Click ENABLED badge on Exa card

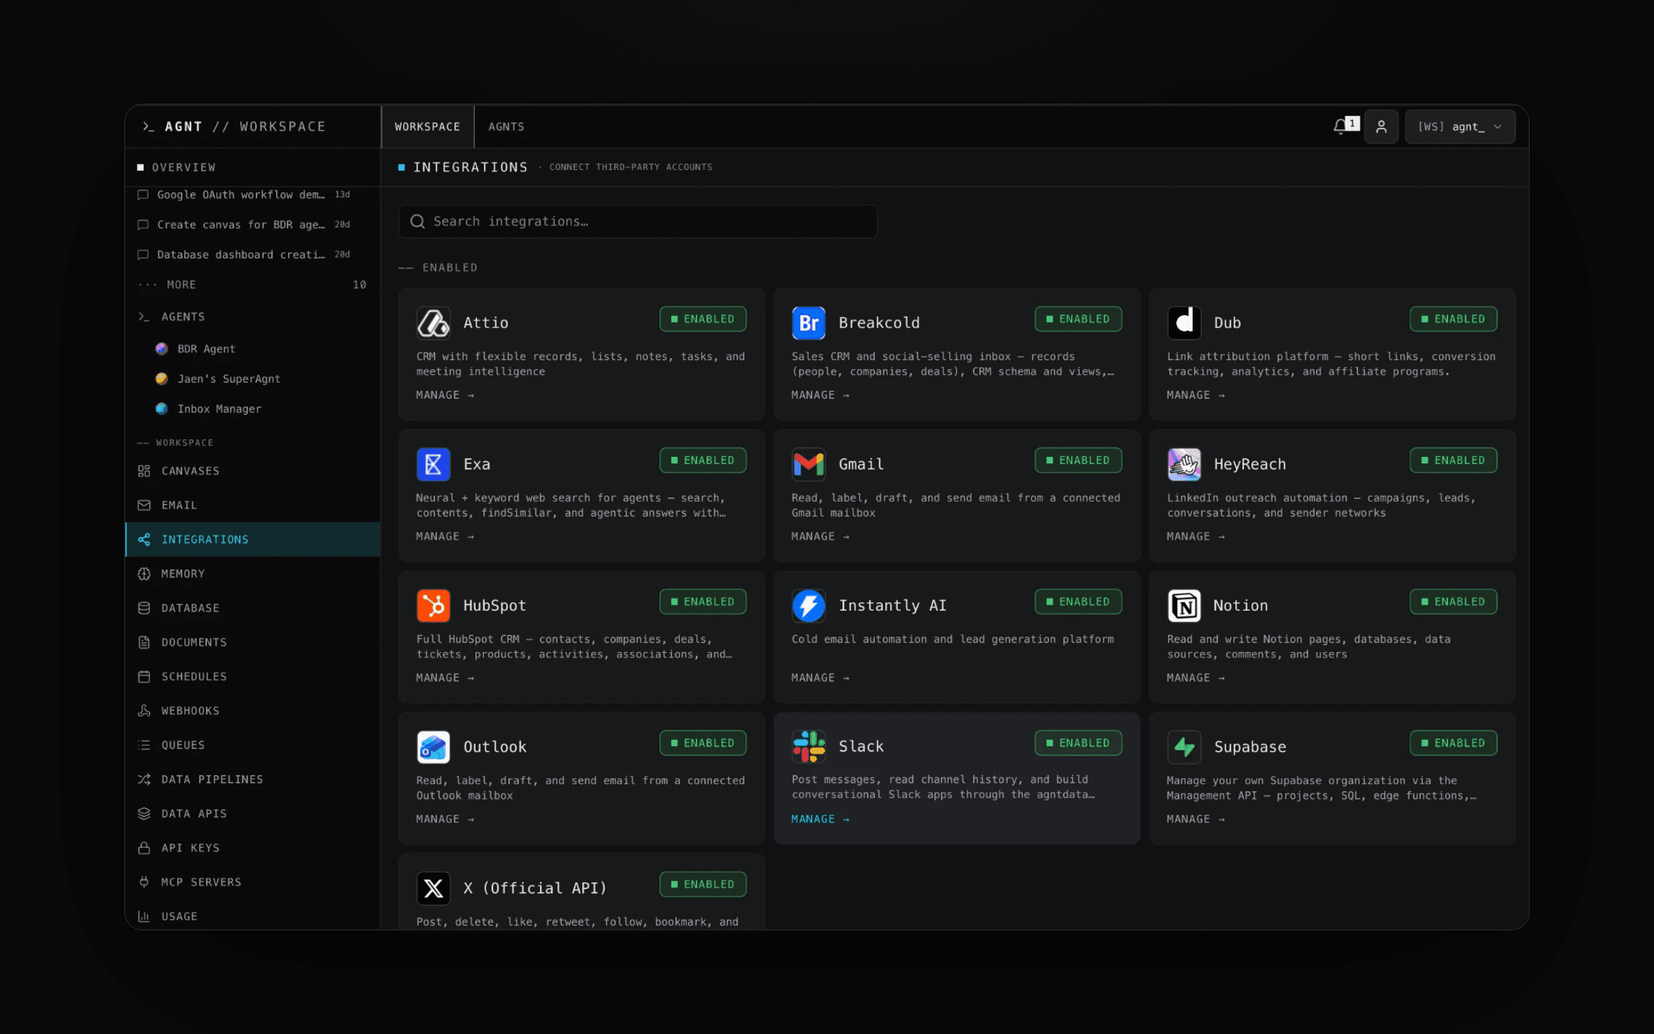point(702,460)
